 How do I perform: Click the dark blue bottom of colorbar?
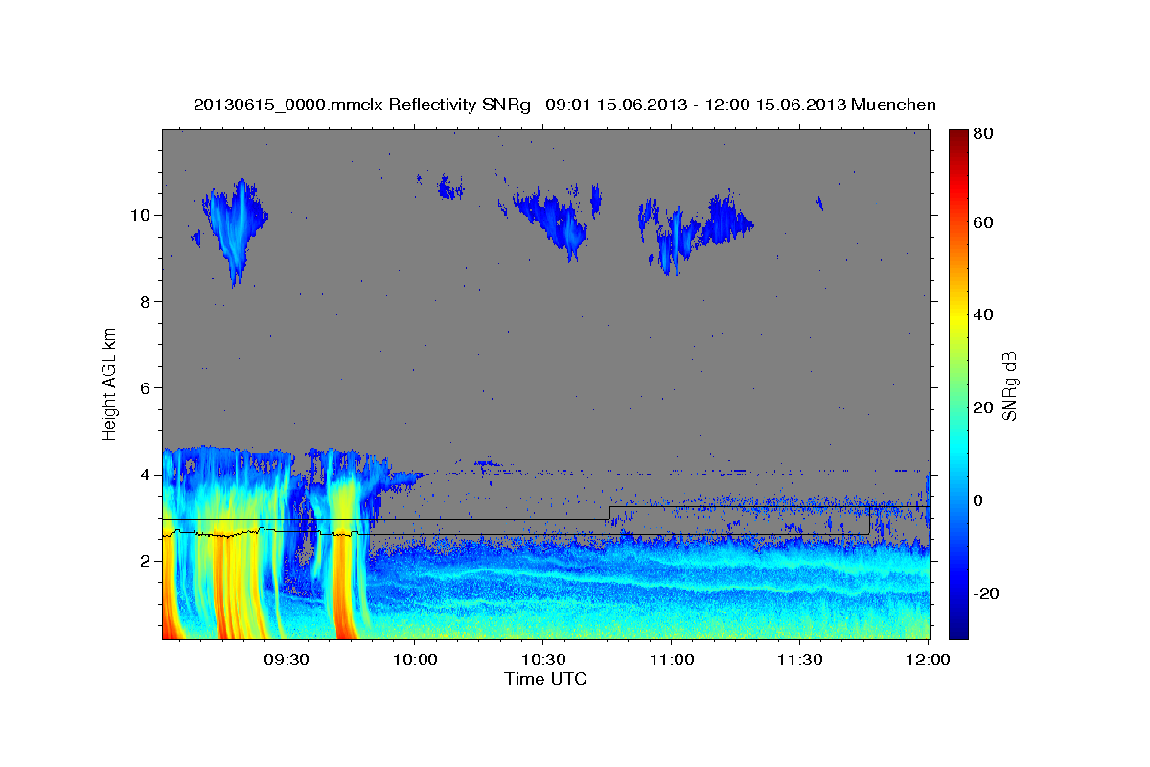(x=958, y=628)
